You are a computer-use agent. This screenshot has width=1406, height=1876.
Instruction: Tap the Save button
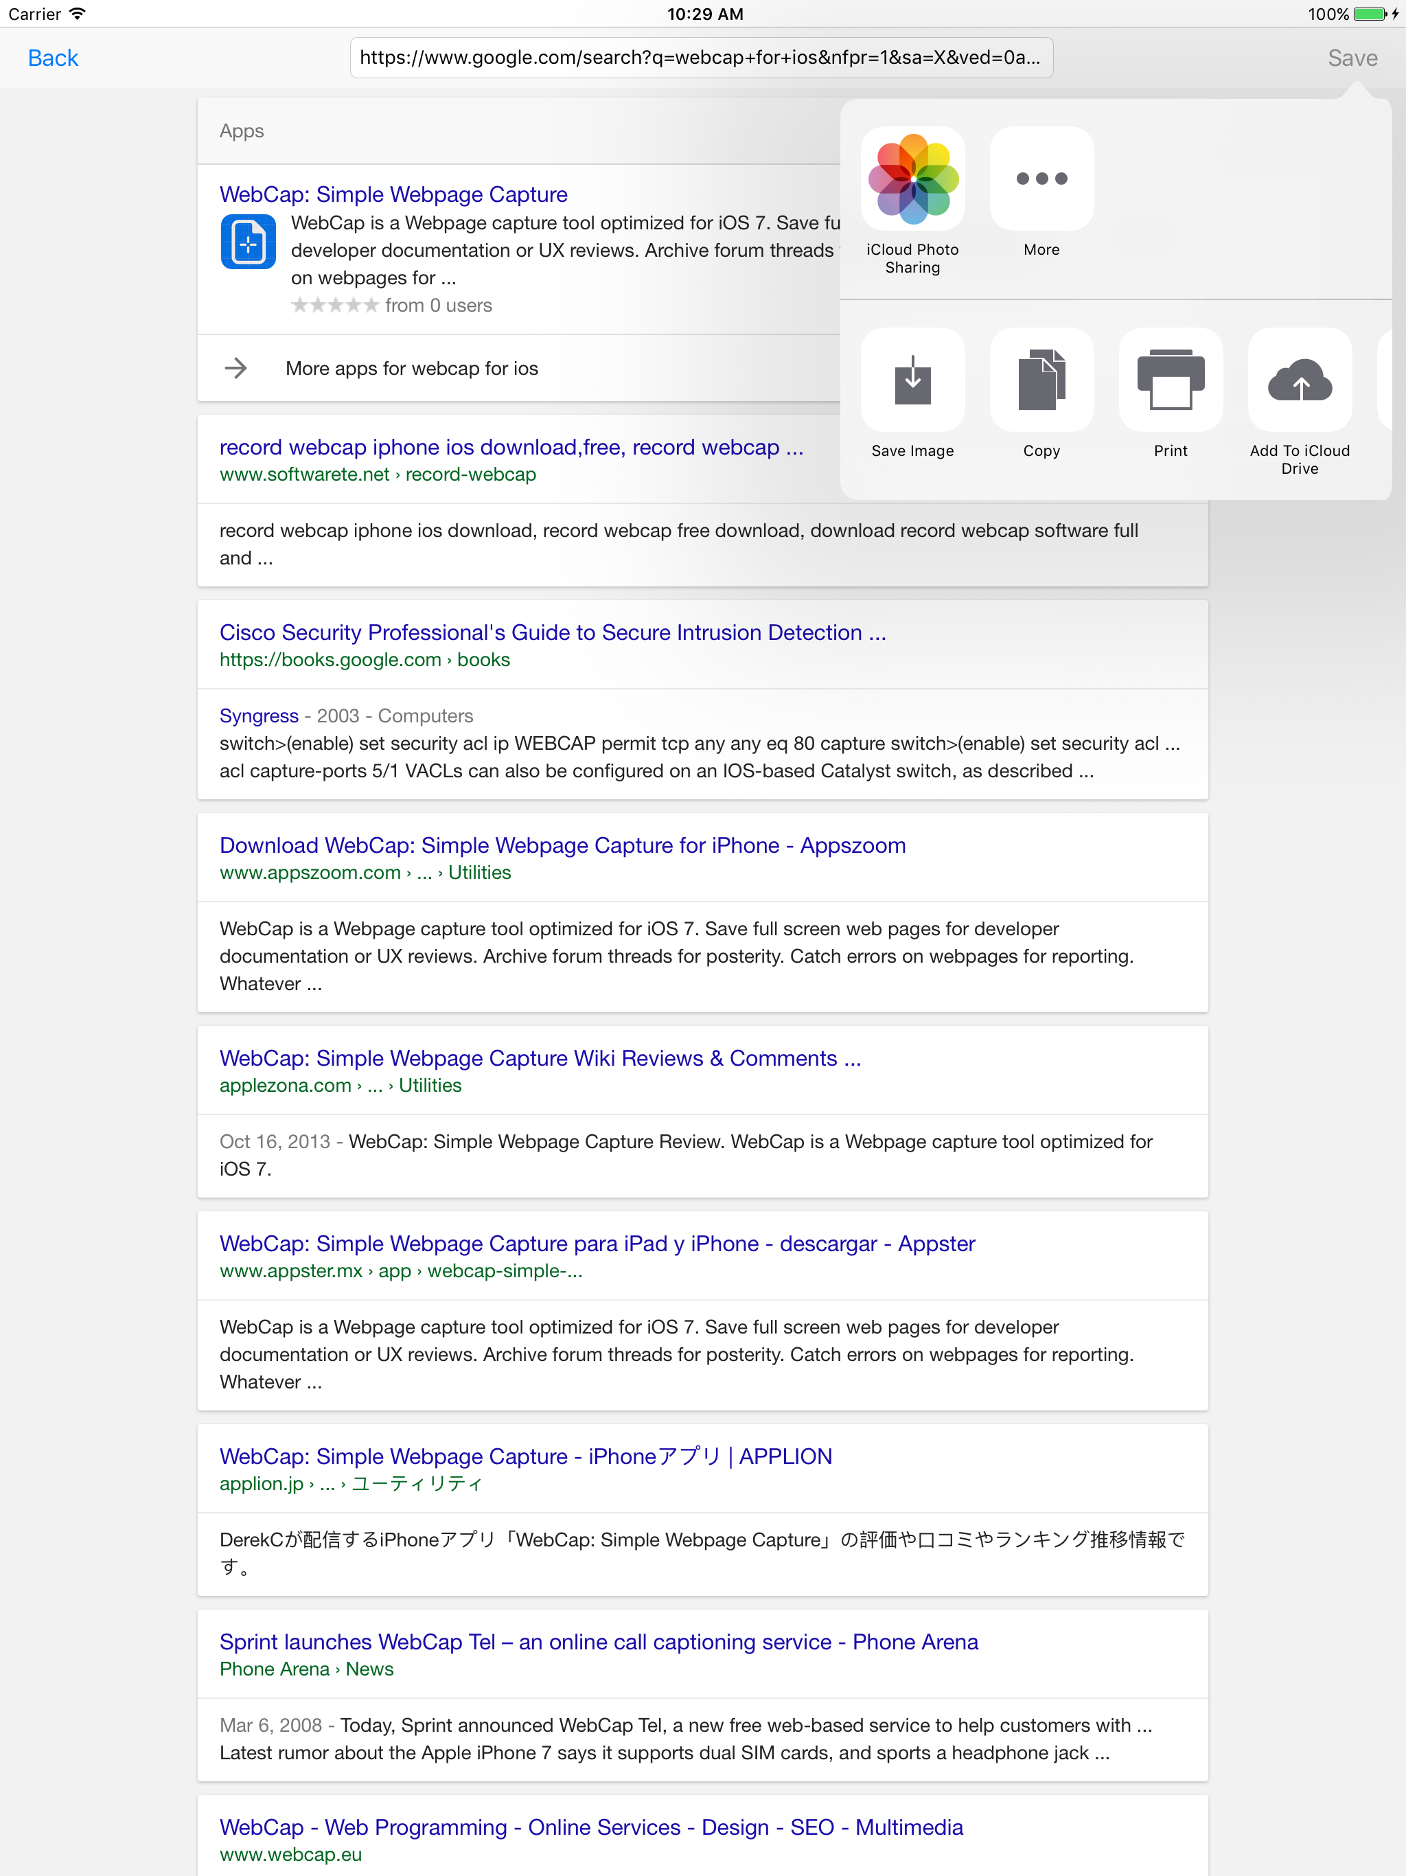(1352, 58)
